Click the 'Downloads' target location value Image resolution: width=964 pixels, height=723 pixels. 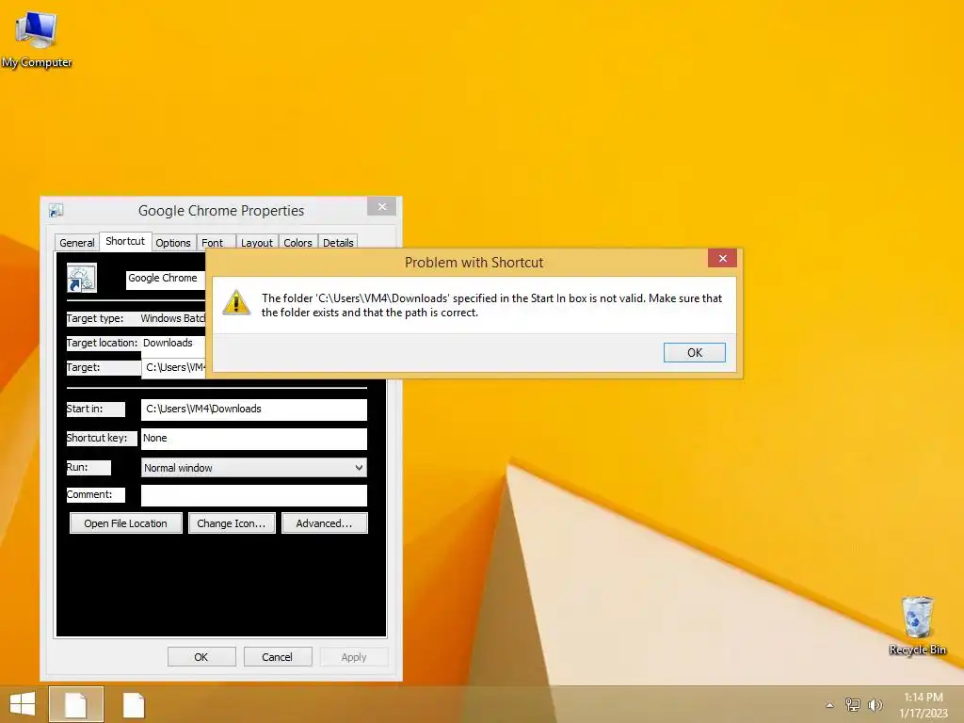coord(168,343)
